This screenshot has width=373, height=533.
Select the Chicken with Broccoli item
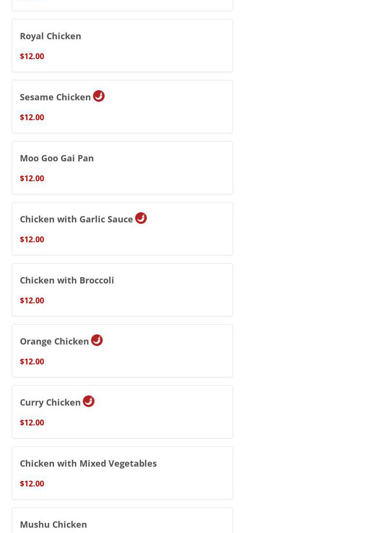tap(67, 281)
